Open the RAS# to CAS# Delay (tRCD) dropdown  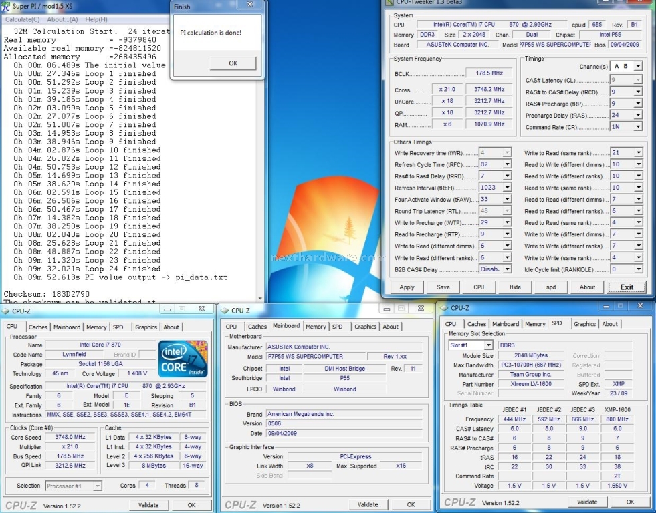638,92
